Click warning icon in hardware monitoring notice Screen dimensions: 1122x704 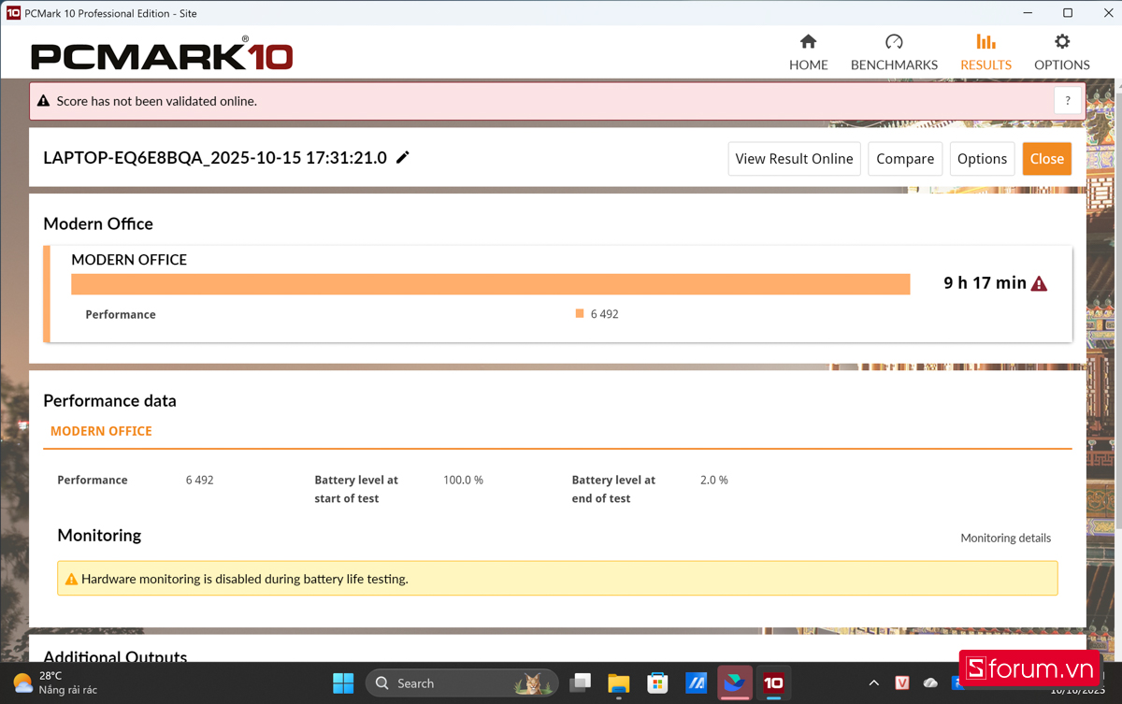(71, 580)
